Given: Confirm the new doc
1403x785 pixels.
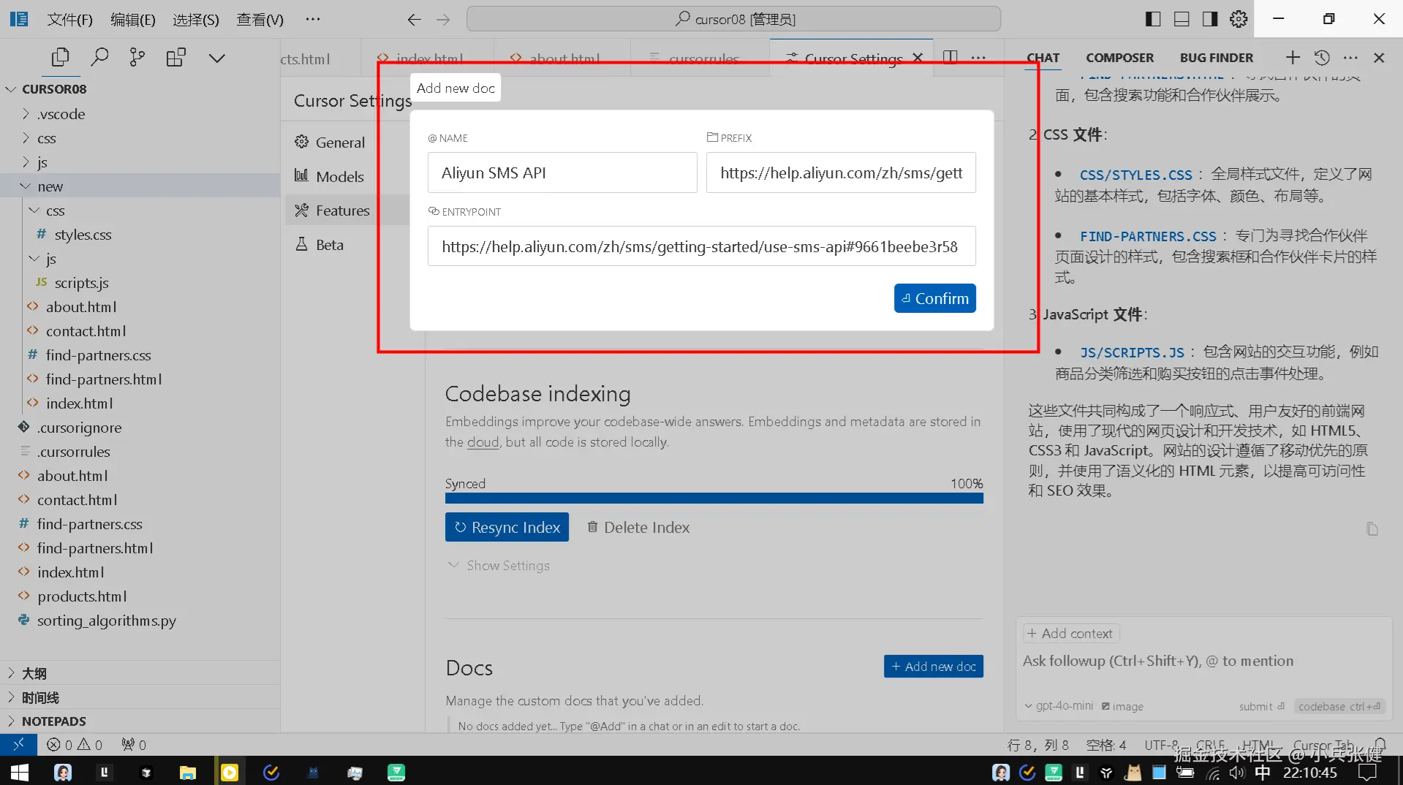Looking at the screenshot, I should (934, 298).
